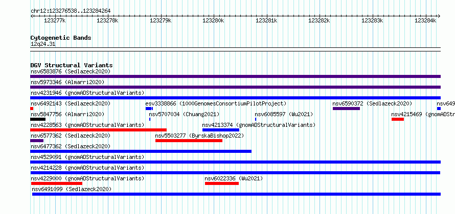Image resolution: width=455 pixels, height=214 pixels.
Task: Open the nsv4214228 (gnomADStructuralVariants) label
Action: tap(87, 168)
